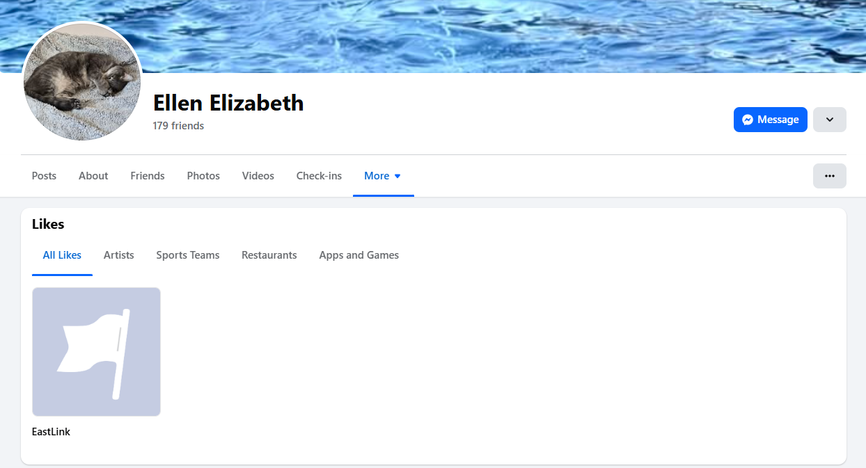Click the Likes section heading
This screenshot has width=866, height=468.
pyautogui.click(x=48, y=224)
